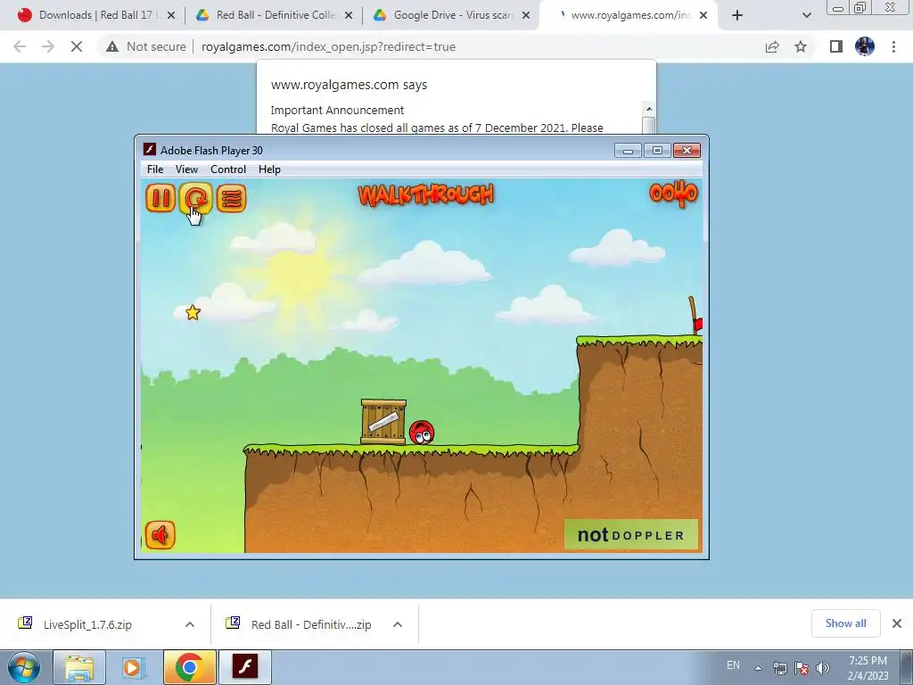The width and height of the screenshot is (913, 685).
Task: Click EN language indicator in tray
Action: (733, 665)
